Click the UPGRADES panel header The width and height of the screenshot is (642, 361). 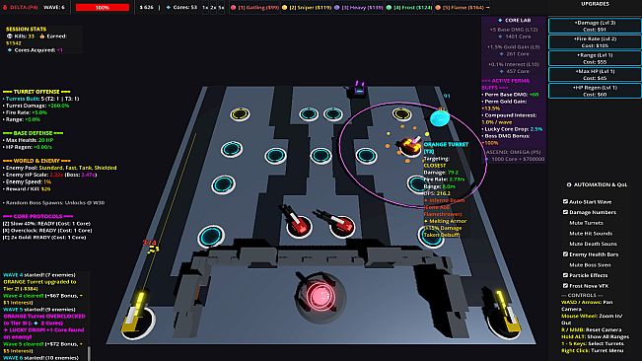tap(595, 4)
